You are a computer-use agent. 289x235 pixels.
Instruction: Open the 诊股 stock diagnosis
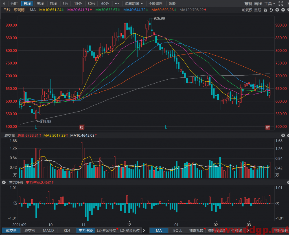pyautogui.click(x=172, y=3)
